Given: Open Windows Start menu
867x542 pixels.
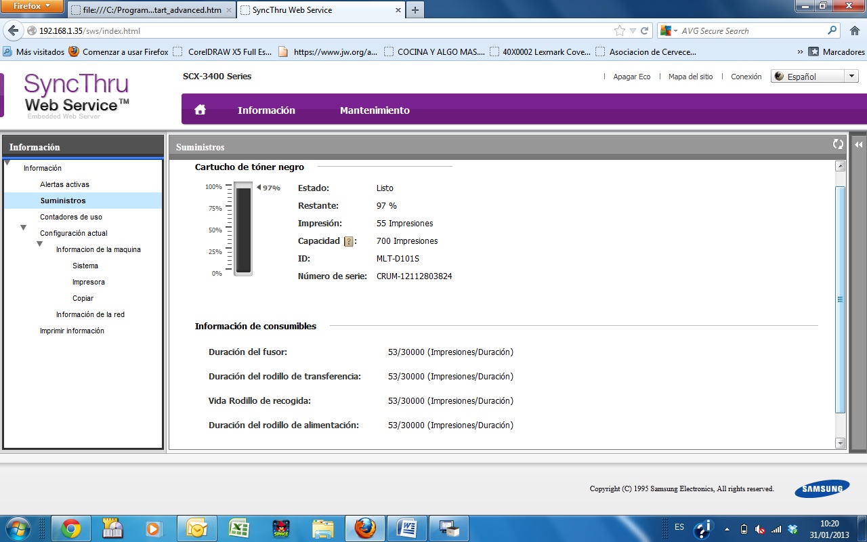Looking at the screenshot, I should (17, 528).
